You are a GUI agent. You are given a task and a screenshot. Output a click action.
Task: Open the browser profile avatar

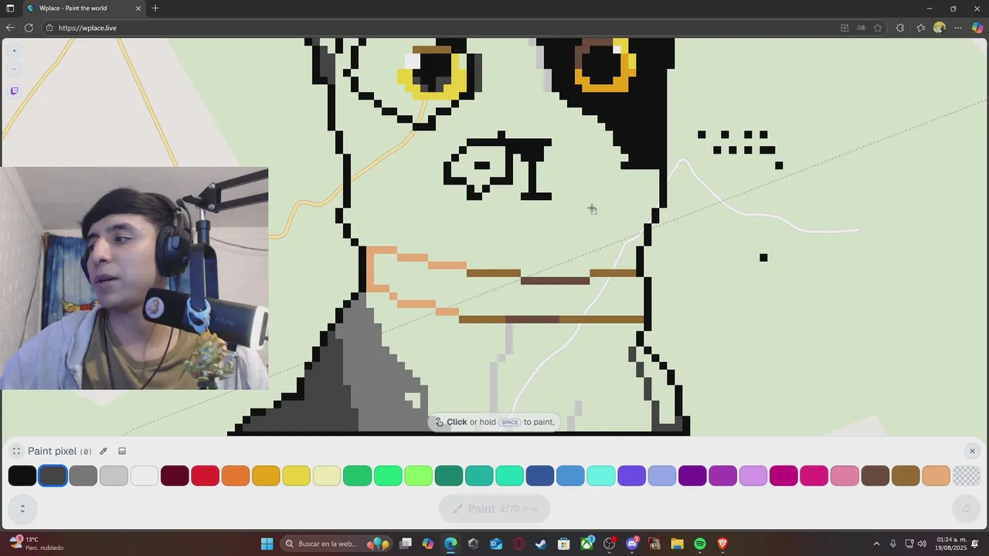[x=940, y=28]
